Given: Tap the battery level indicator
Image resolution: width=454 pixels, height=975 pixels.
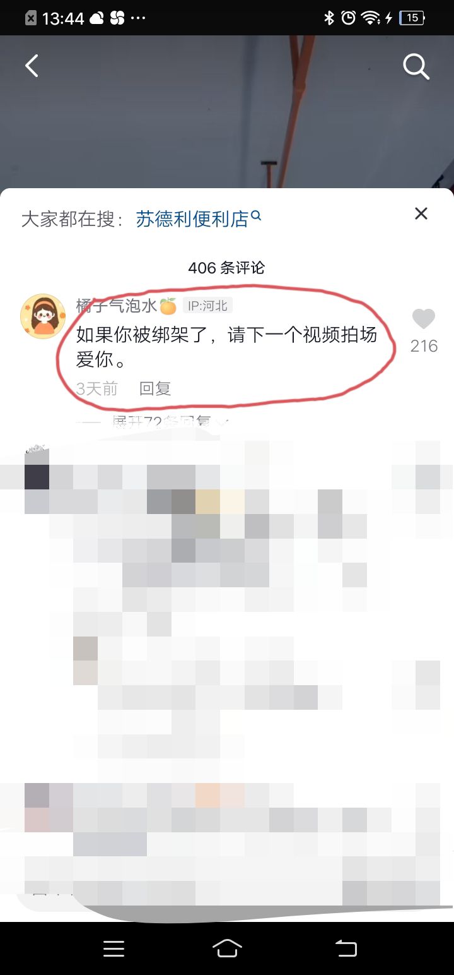Looking at the screenshot, I should point(412,18).
